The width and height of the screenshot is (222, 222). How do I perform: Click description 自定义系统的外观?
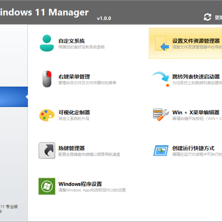74,118
